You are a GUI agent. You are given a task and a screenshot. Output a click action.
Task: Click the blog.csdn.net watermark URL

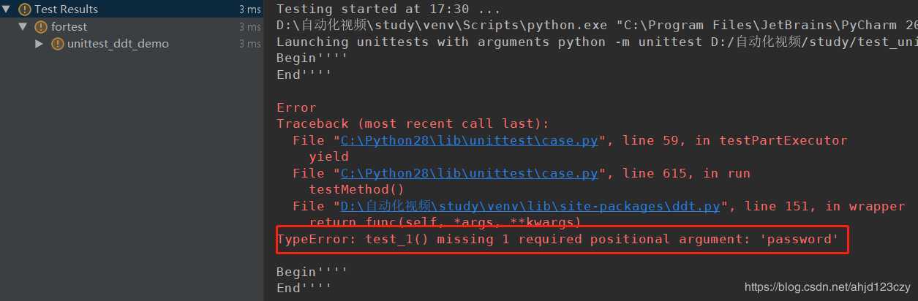coord(827,288)
